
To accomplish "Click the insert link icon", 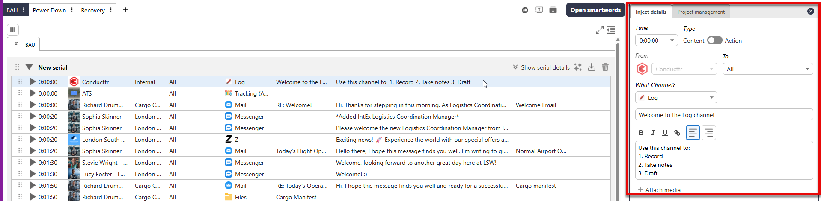I will tap(677, 133).
